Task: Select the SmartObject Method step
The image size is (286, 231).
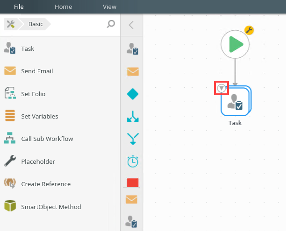Action: tap(60, 207)
